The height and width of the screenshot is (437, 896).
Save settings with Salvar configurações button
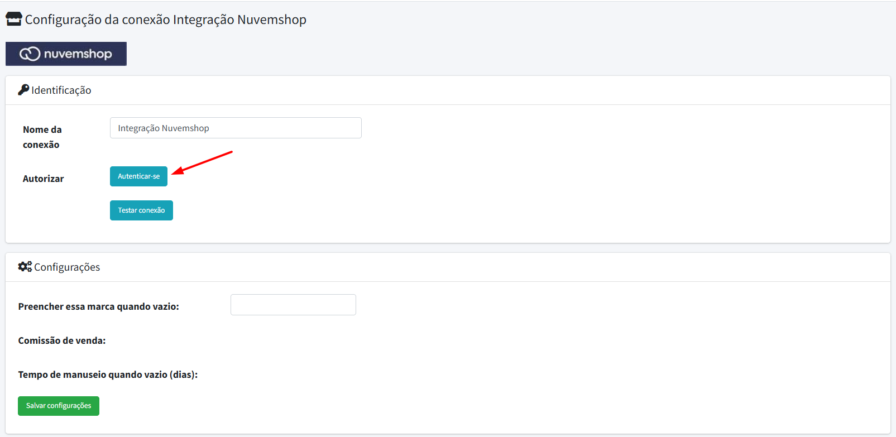(59, 406)
